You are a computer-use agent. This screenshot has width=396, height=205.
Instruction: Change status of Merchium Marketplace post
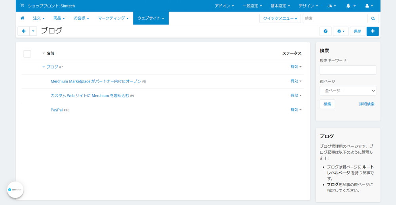coord(296,81)
